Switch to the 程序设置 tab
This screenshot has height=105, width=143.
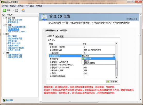coord(59,36)
